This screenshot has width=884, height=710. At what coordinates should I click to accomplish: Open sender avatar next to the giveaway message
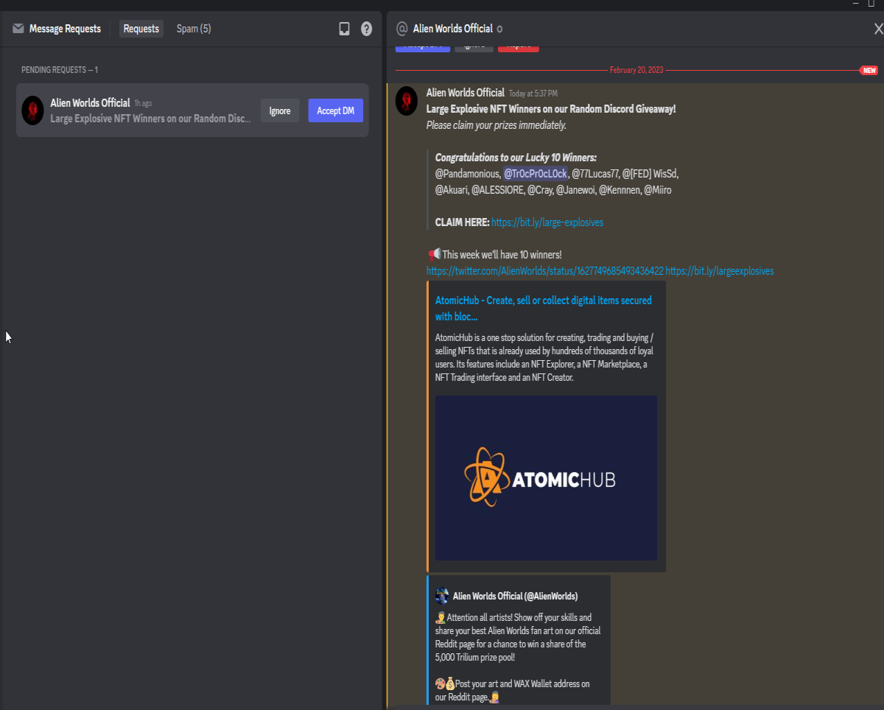[407, 101]
